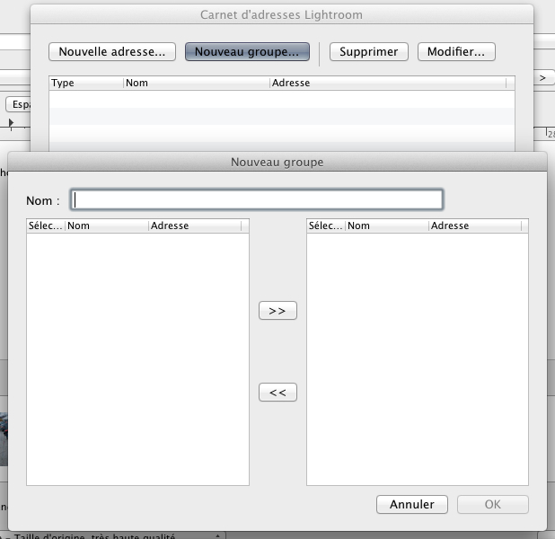555x539 pixels.
Task: Sort address book by Type column
Action: [x=86, y=83]
